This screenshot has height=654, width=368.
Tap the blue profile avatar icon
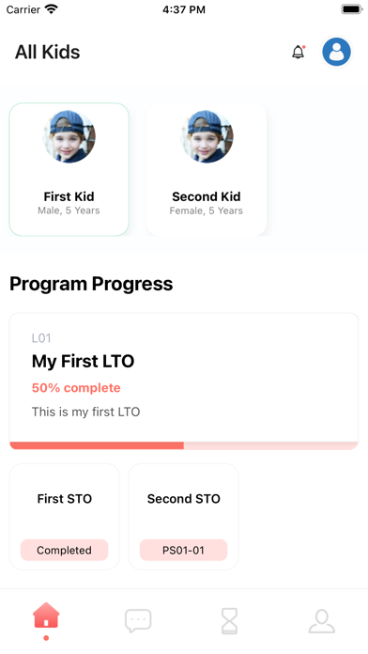pos(336,52)
